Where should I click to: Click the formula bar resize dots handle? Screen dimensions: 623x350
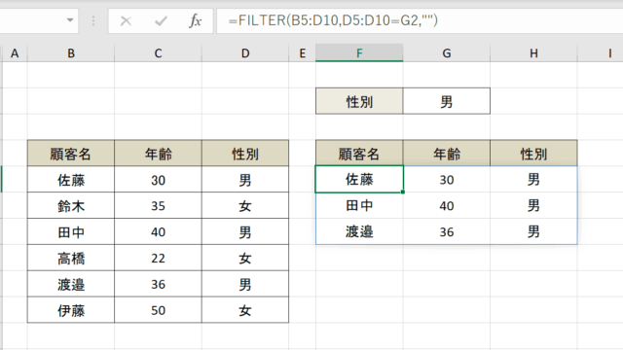tap(93, 20)
